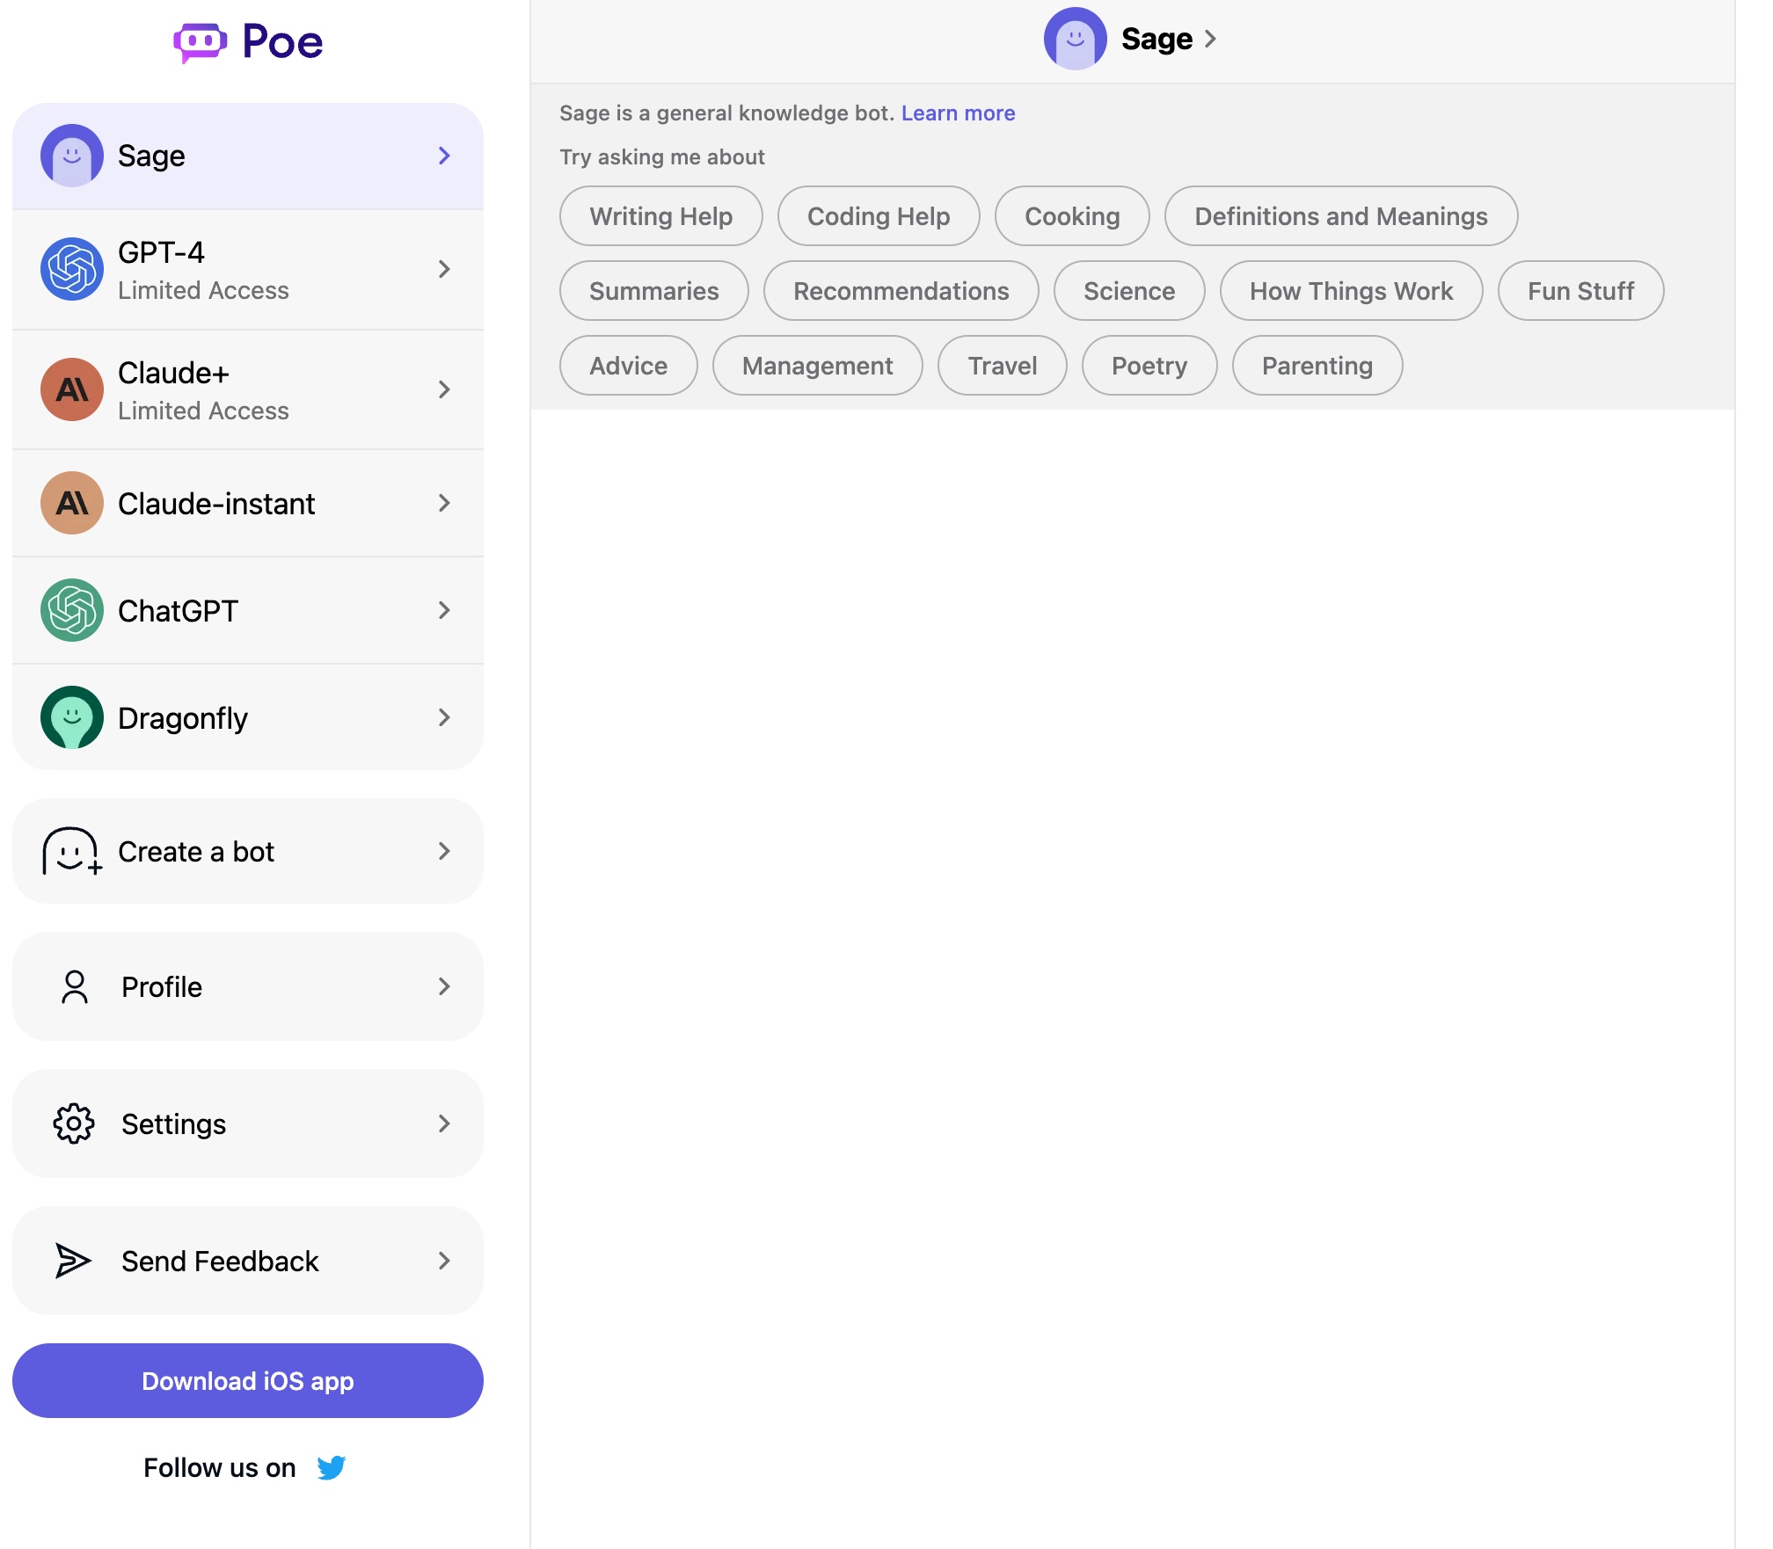Image resolution: width=1773 pixels, height=1549 pixels.
Task: Click the chevron on the Profile row
Action: pyautogui.click(x=444, y=986)
